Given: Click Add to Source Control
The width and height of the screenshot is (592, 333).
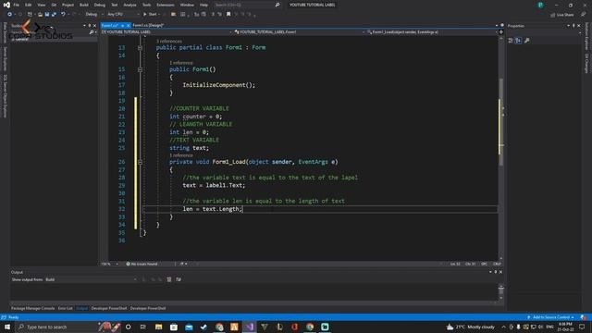Looking at the screenshot, I should (x=551, y=317).
